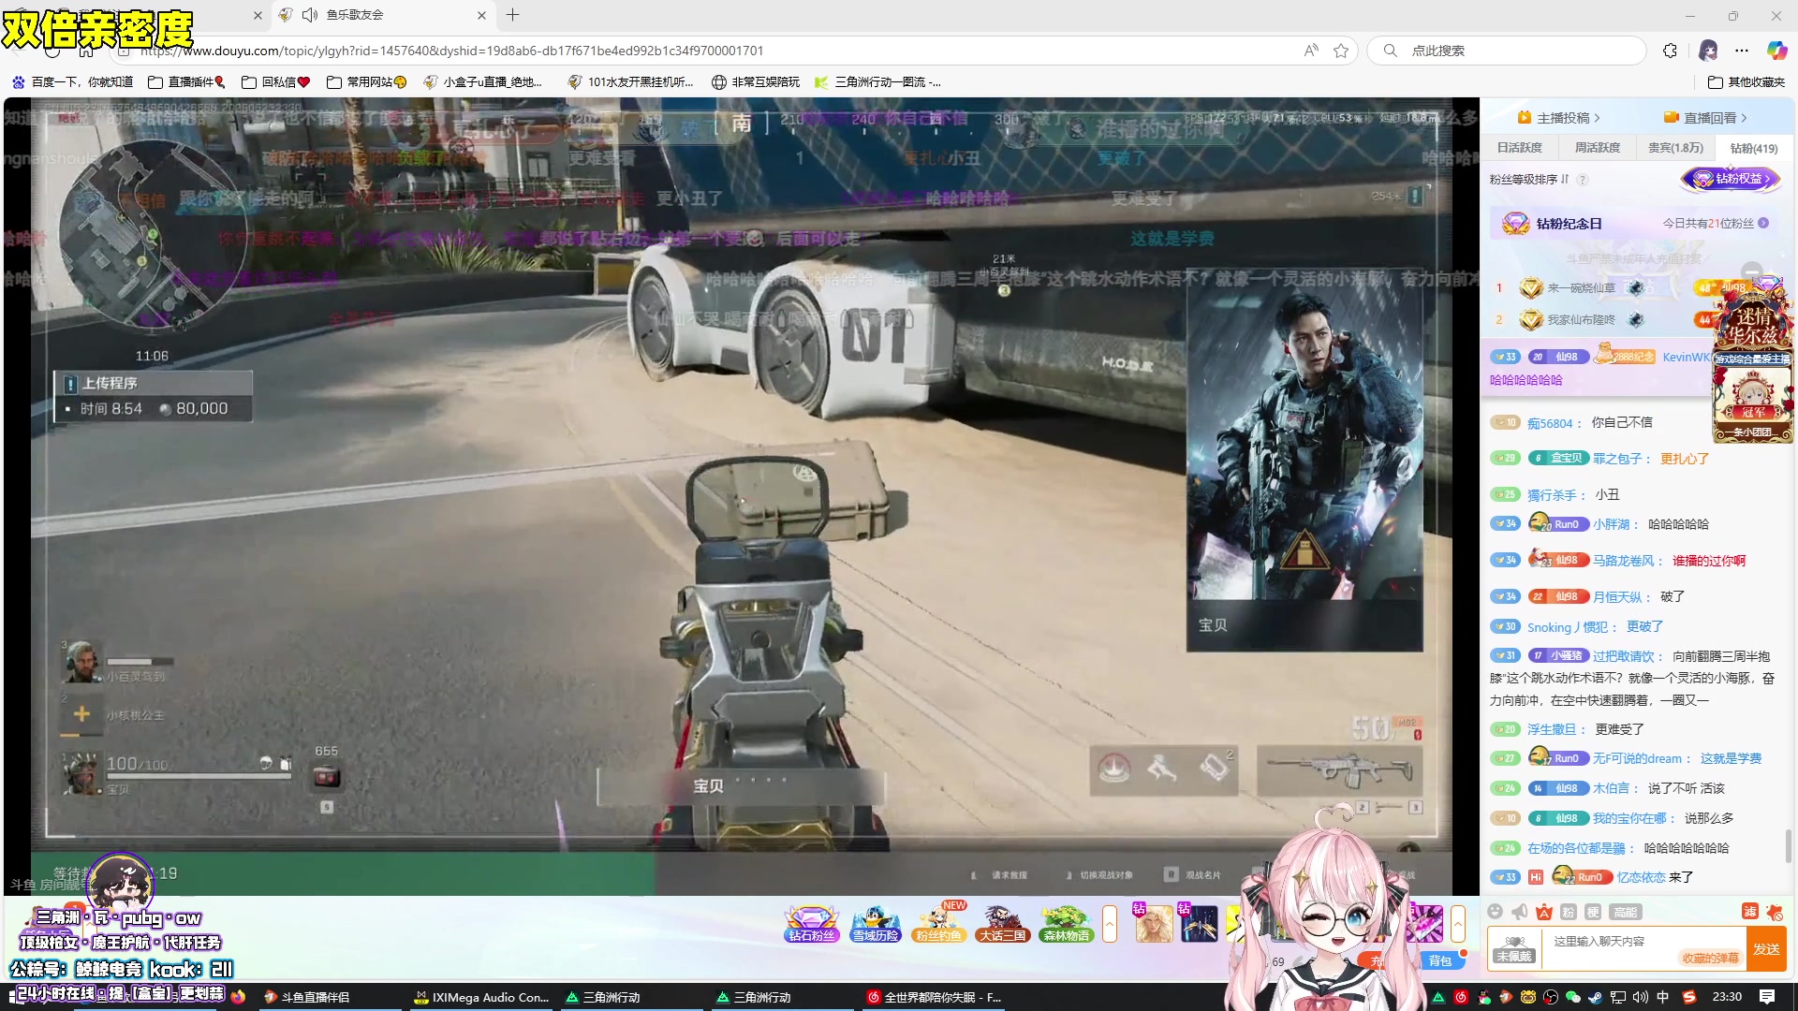Open the system volume tray icon
Image resolution: width=1798 pixels, height=1011 pixels.
tap(1641, 997)
